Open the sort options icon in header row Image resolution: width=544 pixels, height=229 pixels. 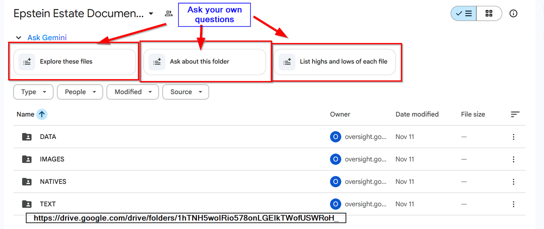tap(515, 114)
